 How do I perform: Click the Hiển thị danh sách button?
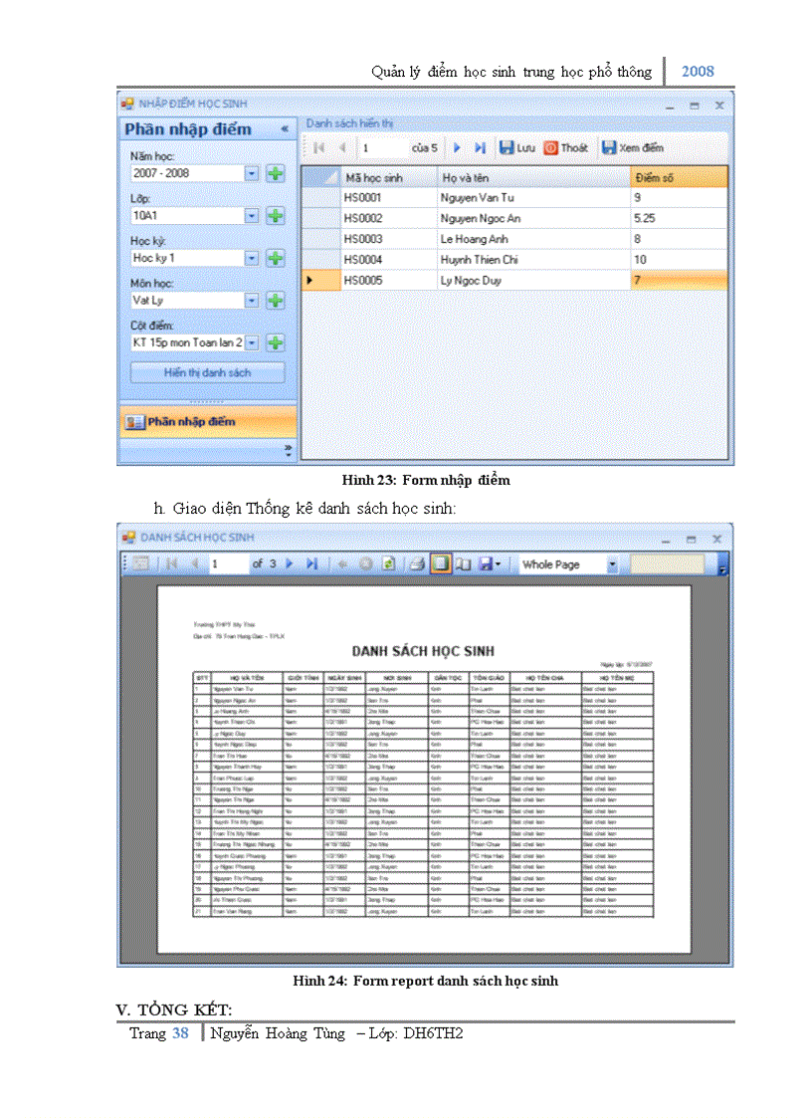pyautogui.click(x=207, y=372)
